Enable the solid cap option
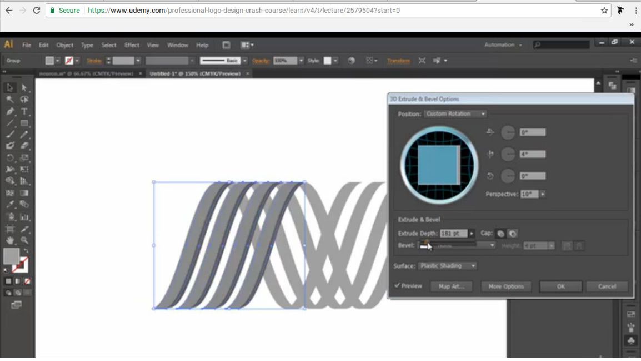The width and height of the screenshot is (641, 361). (x=502, y=233)
